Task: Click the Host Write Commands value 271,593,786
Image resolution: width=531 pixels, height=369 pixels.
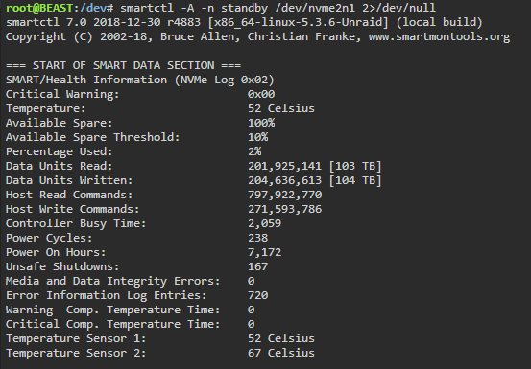Action: [284, 209]
